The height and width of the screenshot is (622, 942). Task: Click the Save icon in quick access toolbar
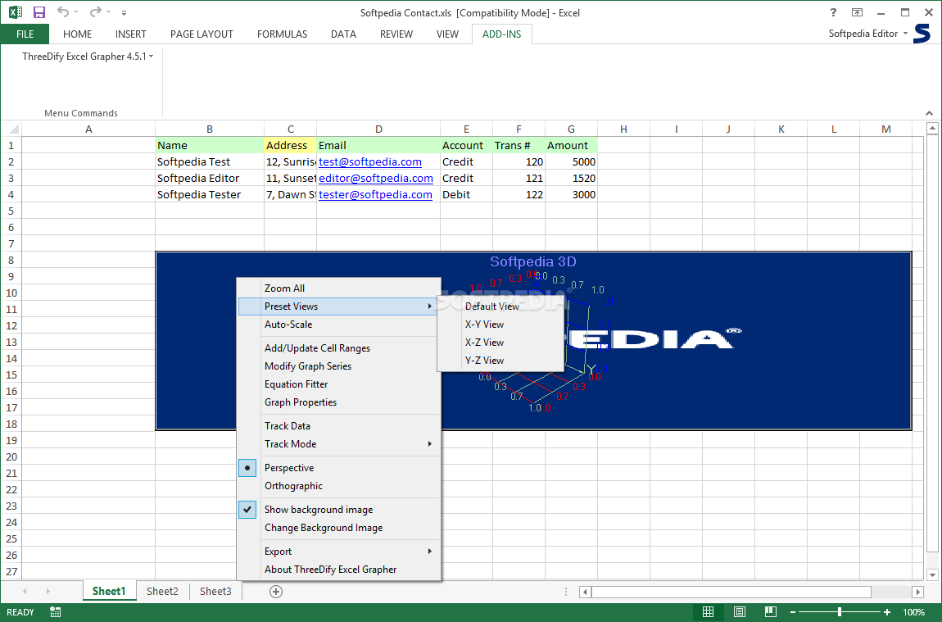click(x=38, y=12)
